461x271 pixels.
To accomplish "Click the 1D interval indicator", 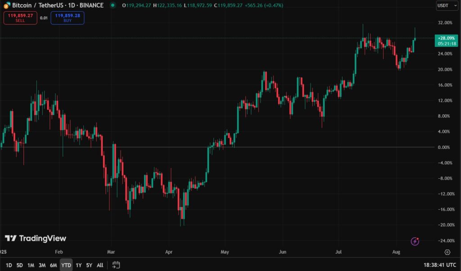I will coord(72,5).
